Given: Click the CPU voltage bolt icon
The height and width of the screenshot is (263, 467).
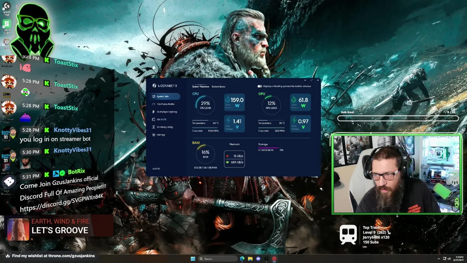Looking at the screenshot, I should (x=228, y=121).
